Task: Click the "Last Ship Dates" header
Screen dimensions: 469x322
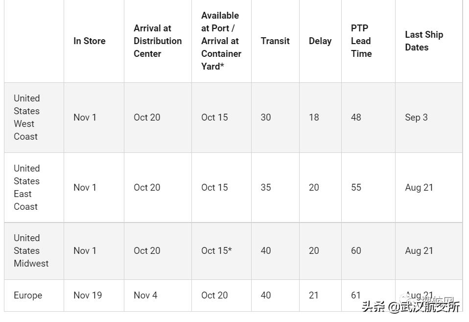Action: coord(424,41)
